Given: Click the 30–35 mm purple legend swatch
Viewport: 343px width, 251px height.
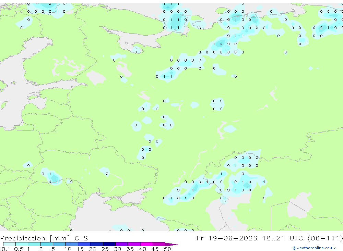Looking at the screenshot, I should coord(121,244).
